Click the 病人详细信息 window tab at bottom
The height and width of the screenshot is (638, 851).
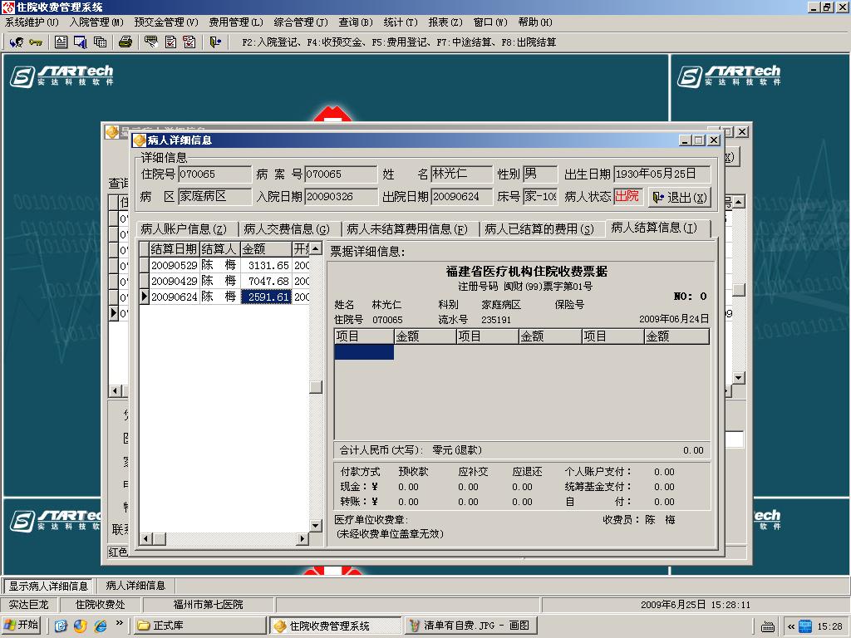pyautogui.click(x=135, y=586)
